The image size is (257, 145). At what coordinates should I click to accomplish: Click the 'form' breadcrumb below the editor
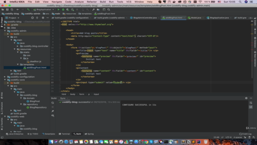point(82,94)
